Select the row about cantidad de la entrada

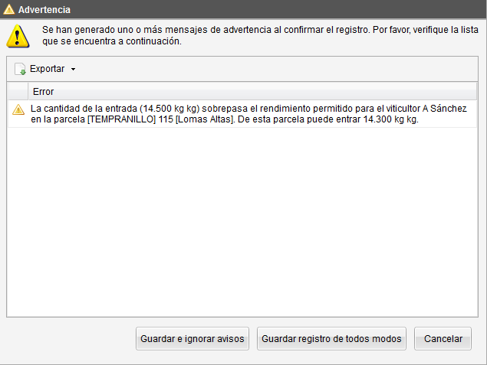(242, 114)
